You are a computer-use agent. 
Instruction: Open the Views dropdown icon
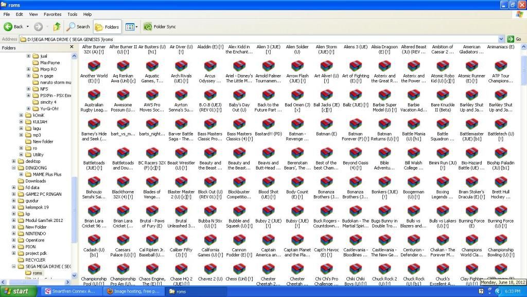pos(131,27)
